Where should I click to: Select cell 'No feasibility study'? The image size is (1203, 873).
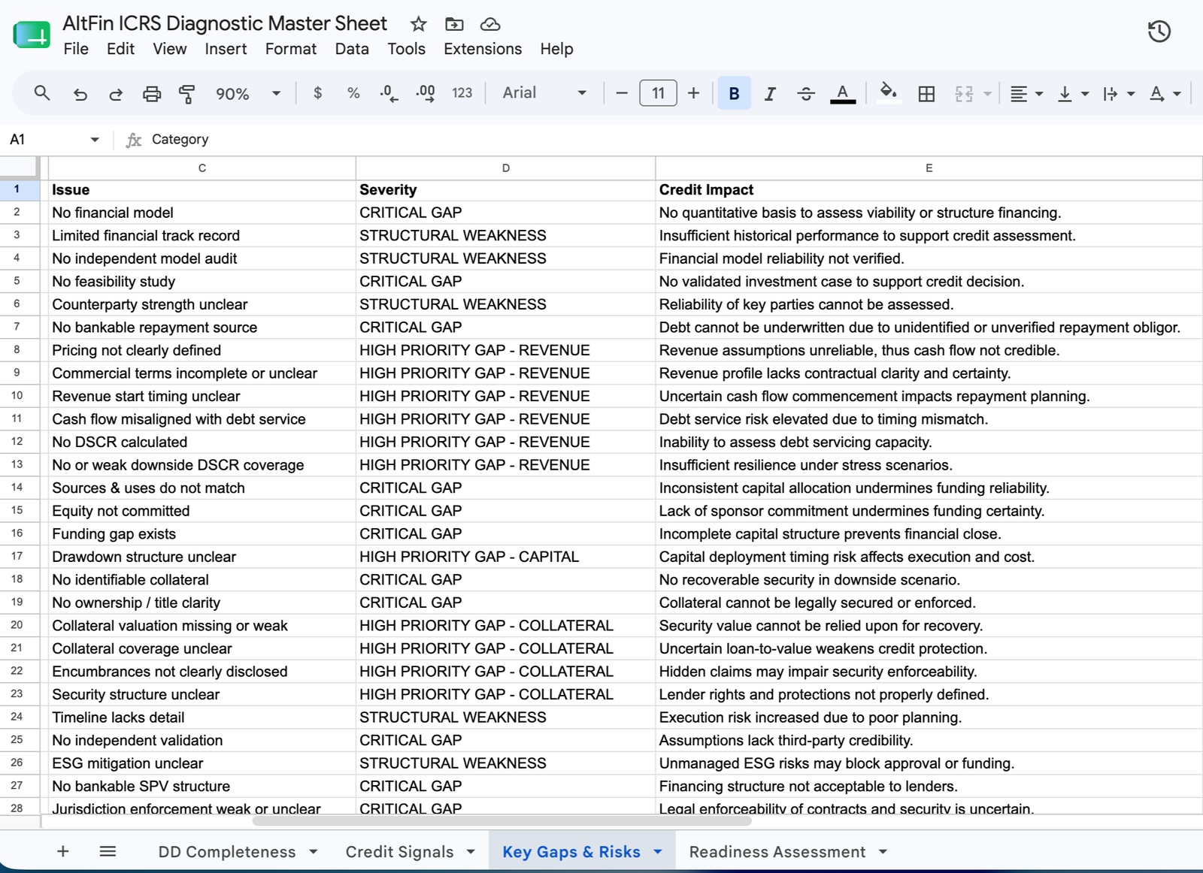coord(202,282)
